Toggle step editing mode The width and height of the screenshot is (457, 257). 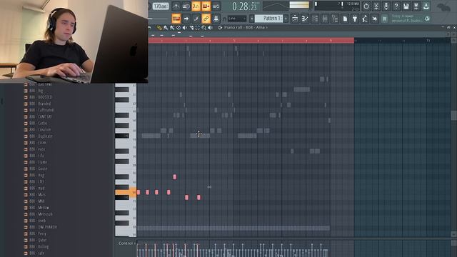click(196, 19)
